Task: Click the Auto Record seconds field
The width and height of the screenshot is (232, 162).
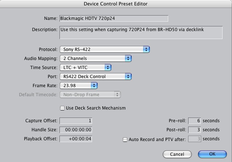Action: [194, 139]
